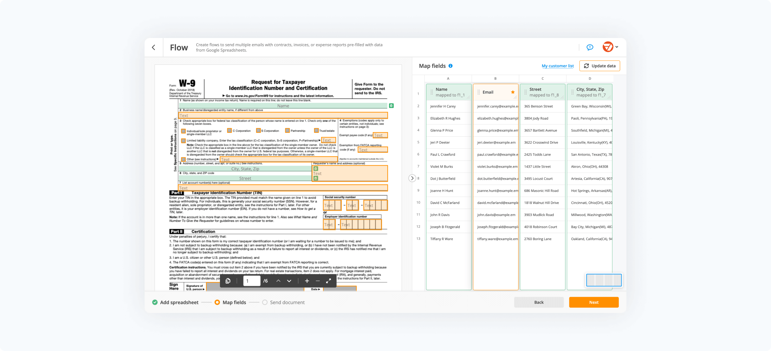Screen dimensions: 771x351
Task: Open the feedback speech bubble
Action: point(590,47)
